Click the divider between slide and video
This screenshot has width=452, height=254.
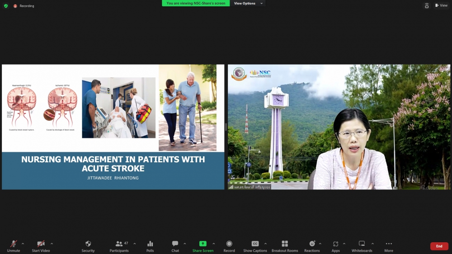226,127
